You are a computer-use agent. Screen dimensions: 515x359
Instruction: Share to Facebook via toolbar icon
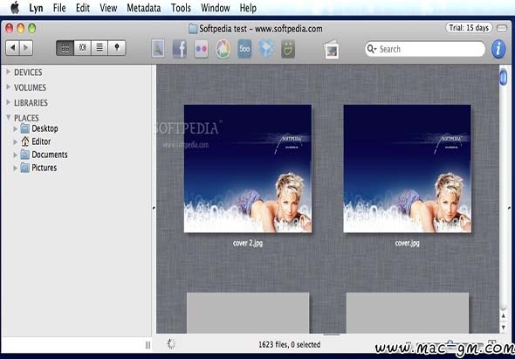[x=180, y=49]
